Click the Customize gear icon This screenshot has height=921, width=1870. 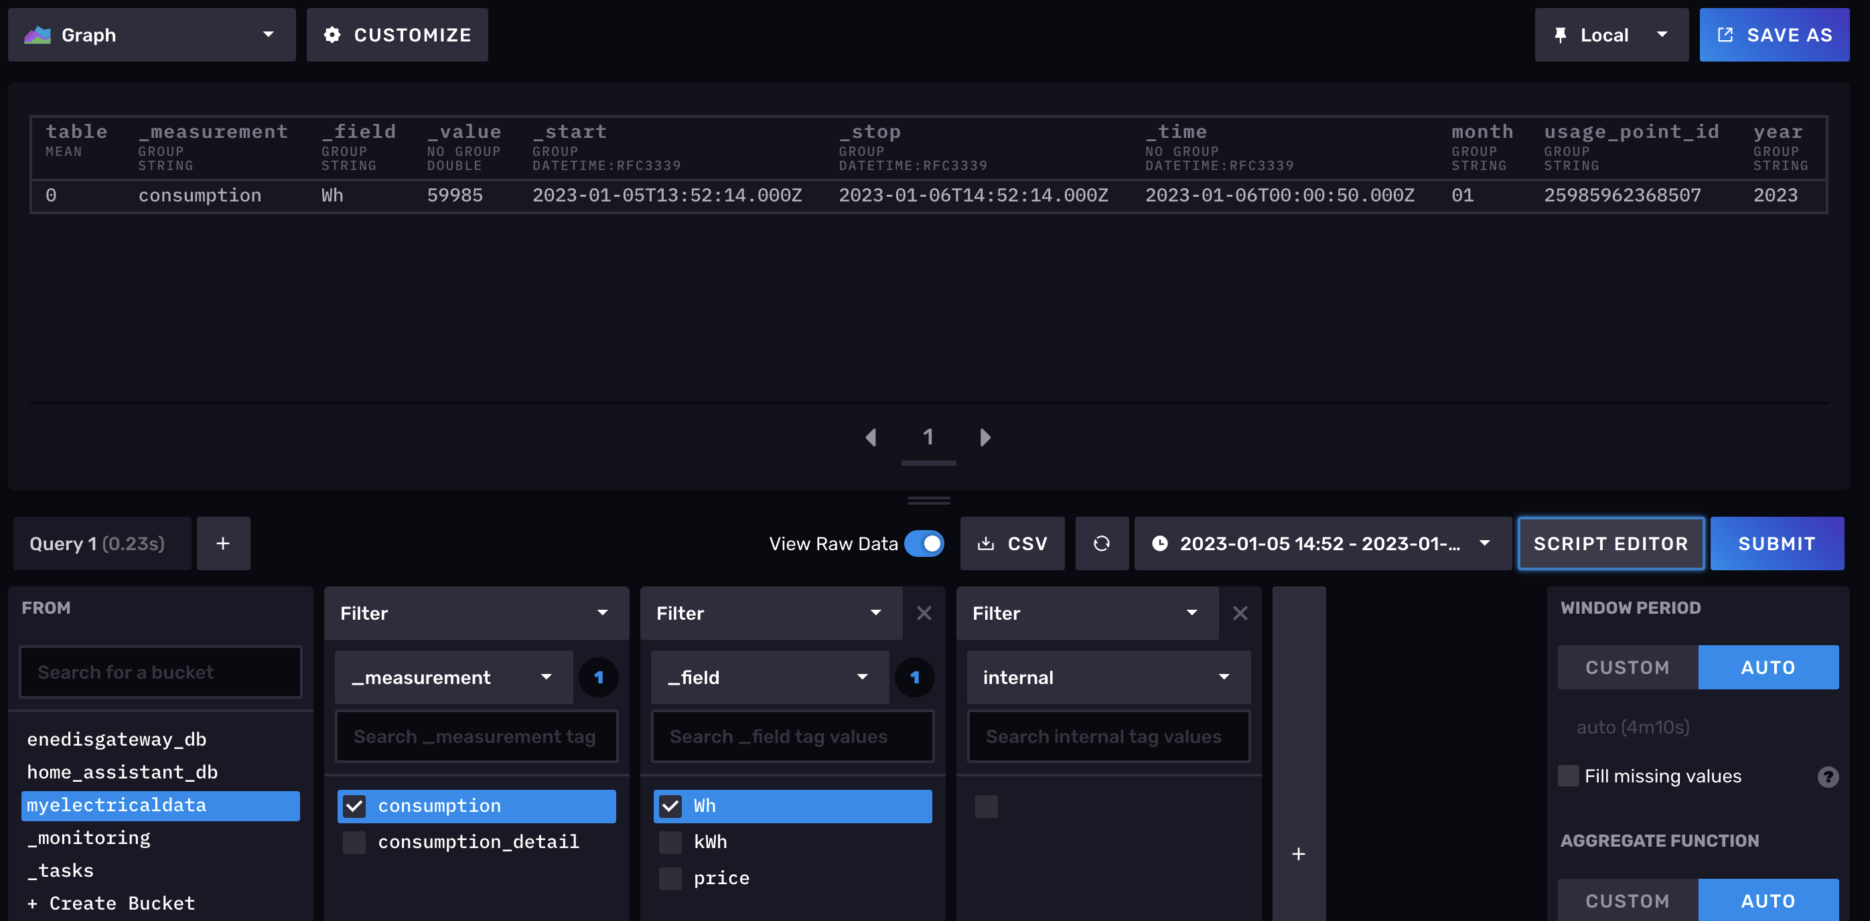(332, 34)
